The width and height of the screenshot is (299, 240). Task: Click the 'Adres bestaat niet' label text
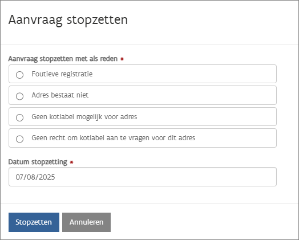pyautogui.click(x=60, y=95)
